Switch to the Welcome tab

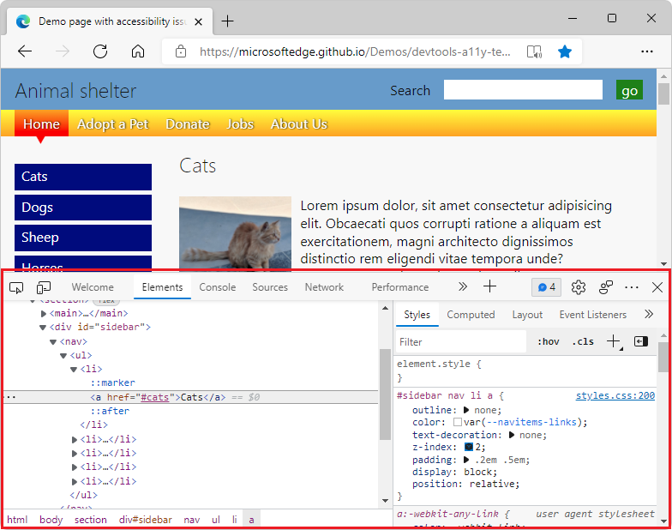tap(93, 287)
